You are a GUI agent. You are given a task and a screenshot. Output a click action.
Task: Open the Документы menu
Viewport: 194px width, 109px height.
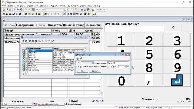pyautogui.click(x=44, y=6)
